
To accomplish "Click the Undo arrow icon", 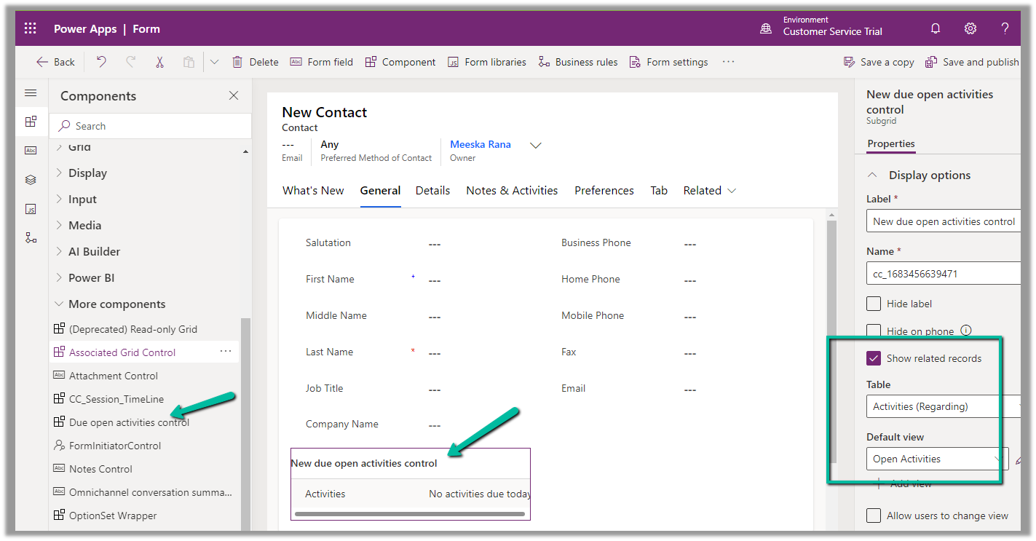I will pos(101,62).
